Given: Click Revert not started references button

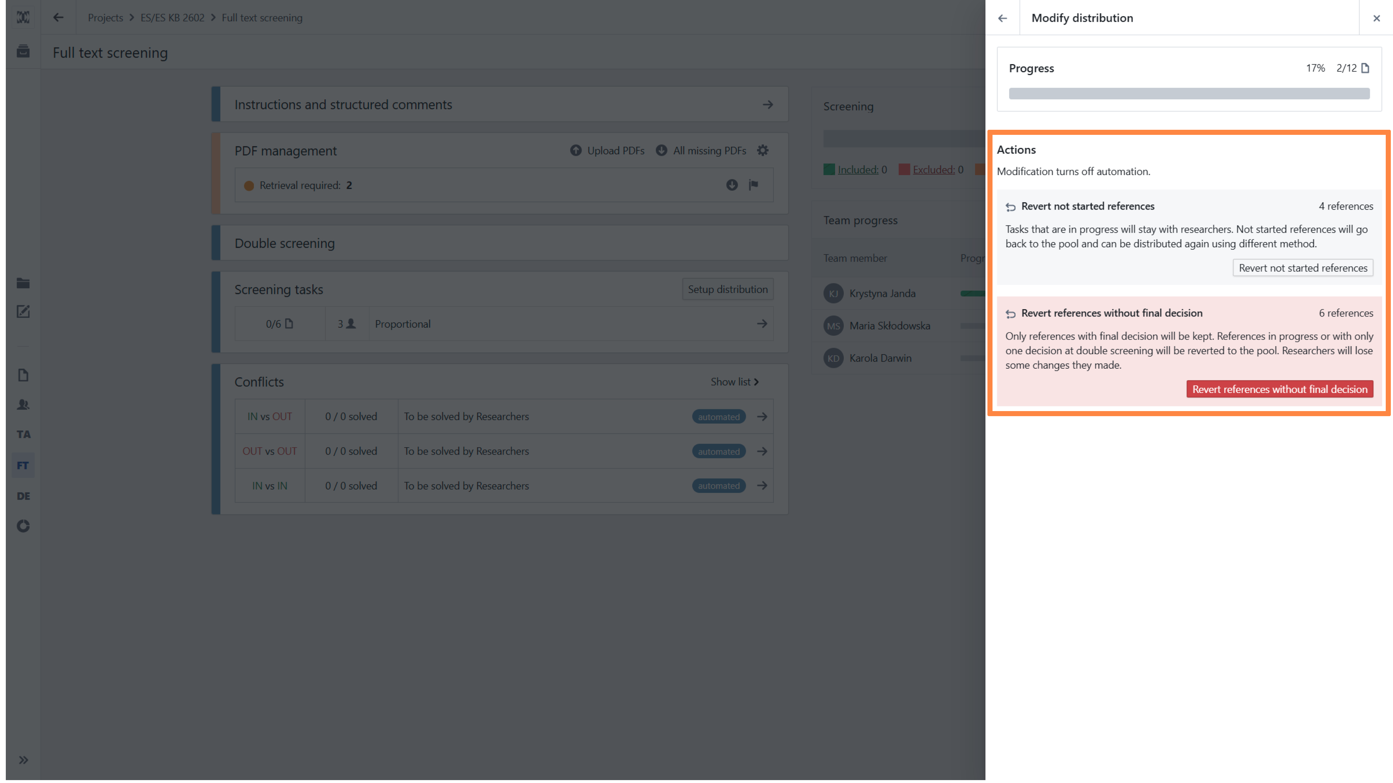Looking at the screenshot, I should [1302, 268].
